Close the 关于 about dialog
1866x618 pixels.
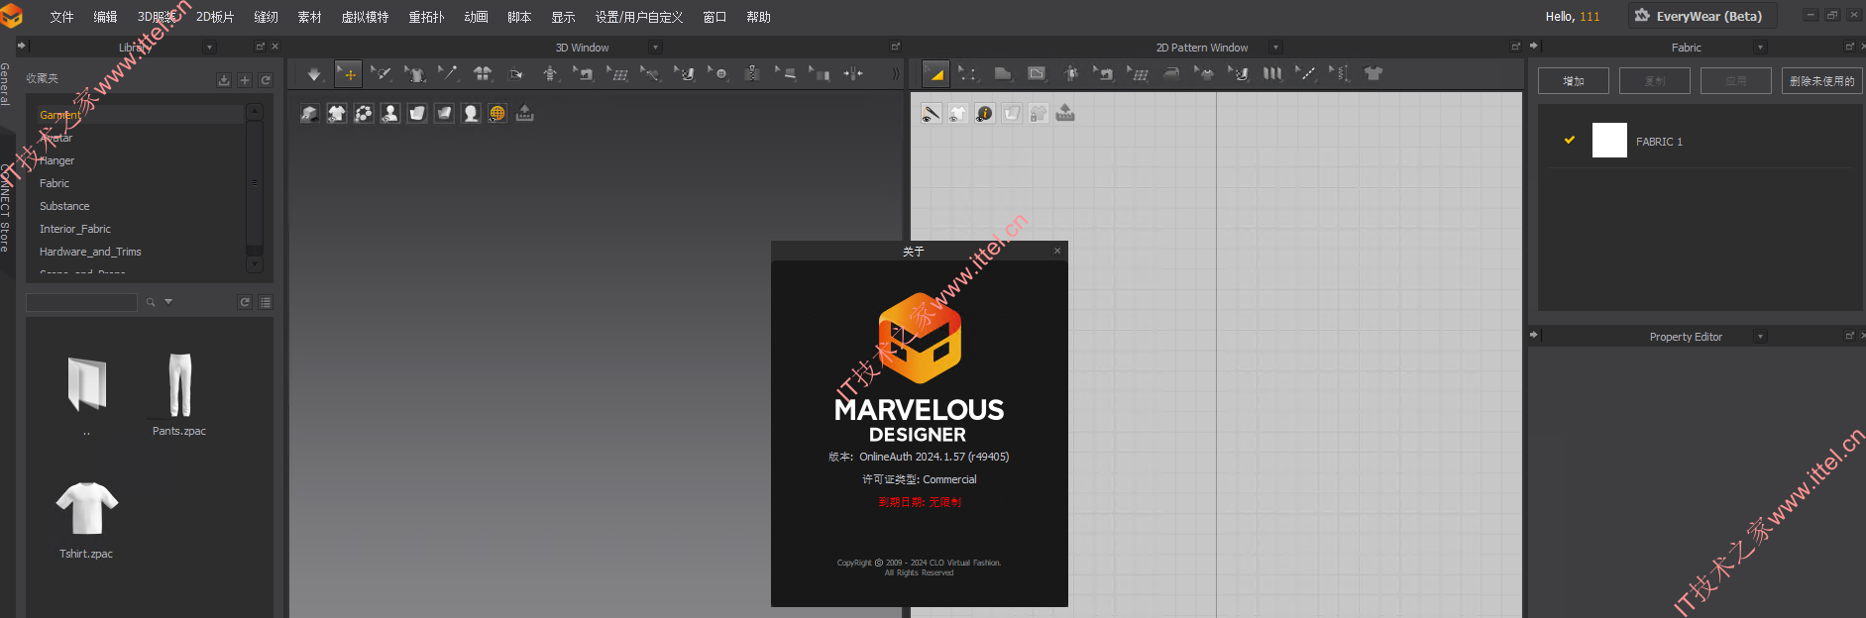1057,251
